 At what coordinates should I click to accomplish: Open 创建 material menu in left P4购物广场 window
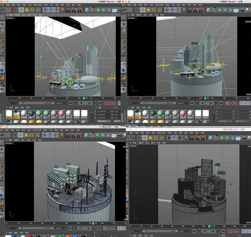coord(11,108)
